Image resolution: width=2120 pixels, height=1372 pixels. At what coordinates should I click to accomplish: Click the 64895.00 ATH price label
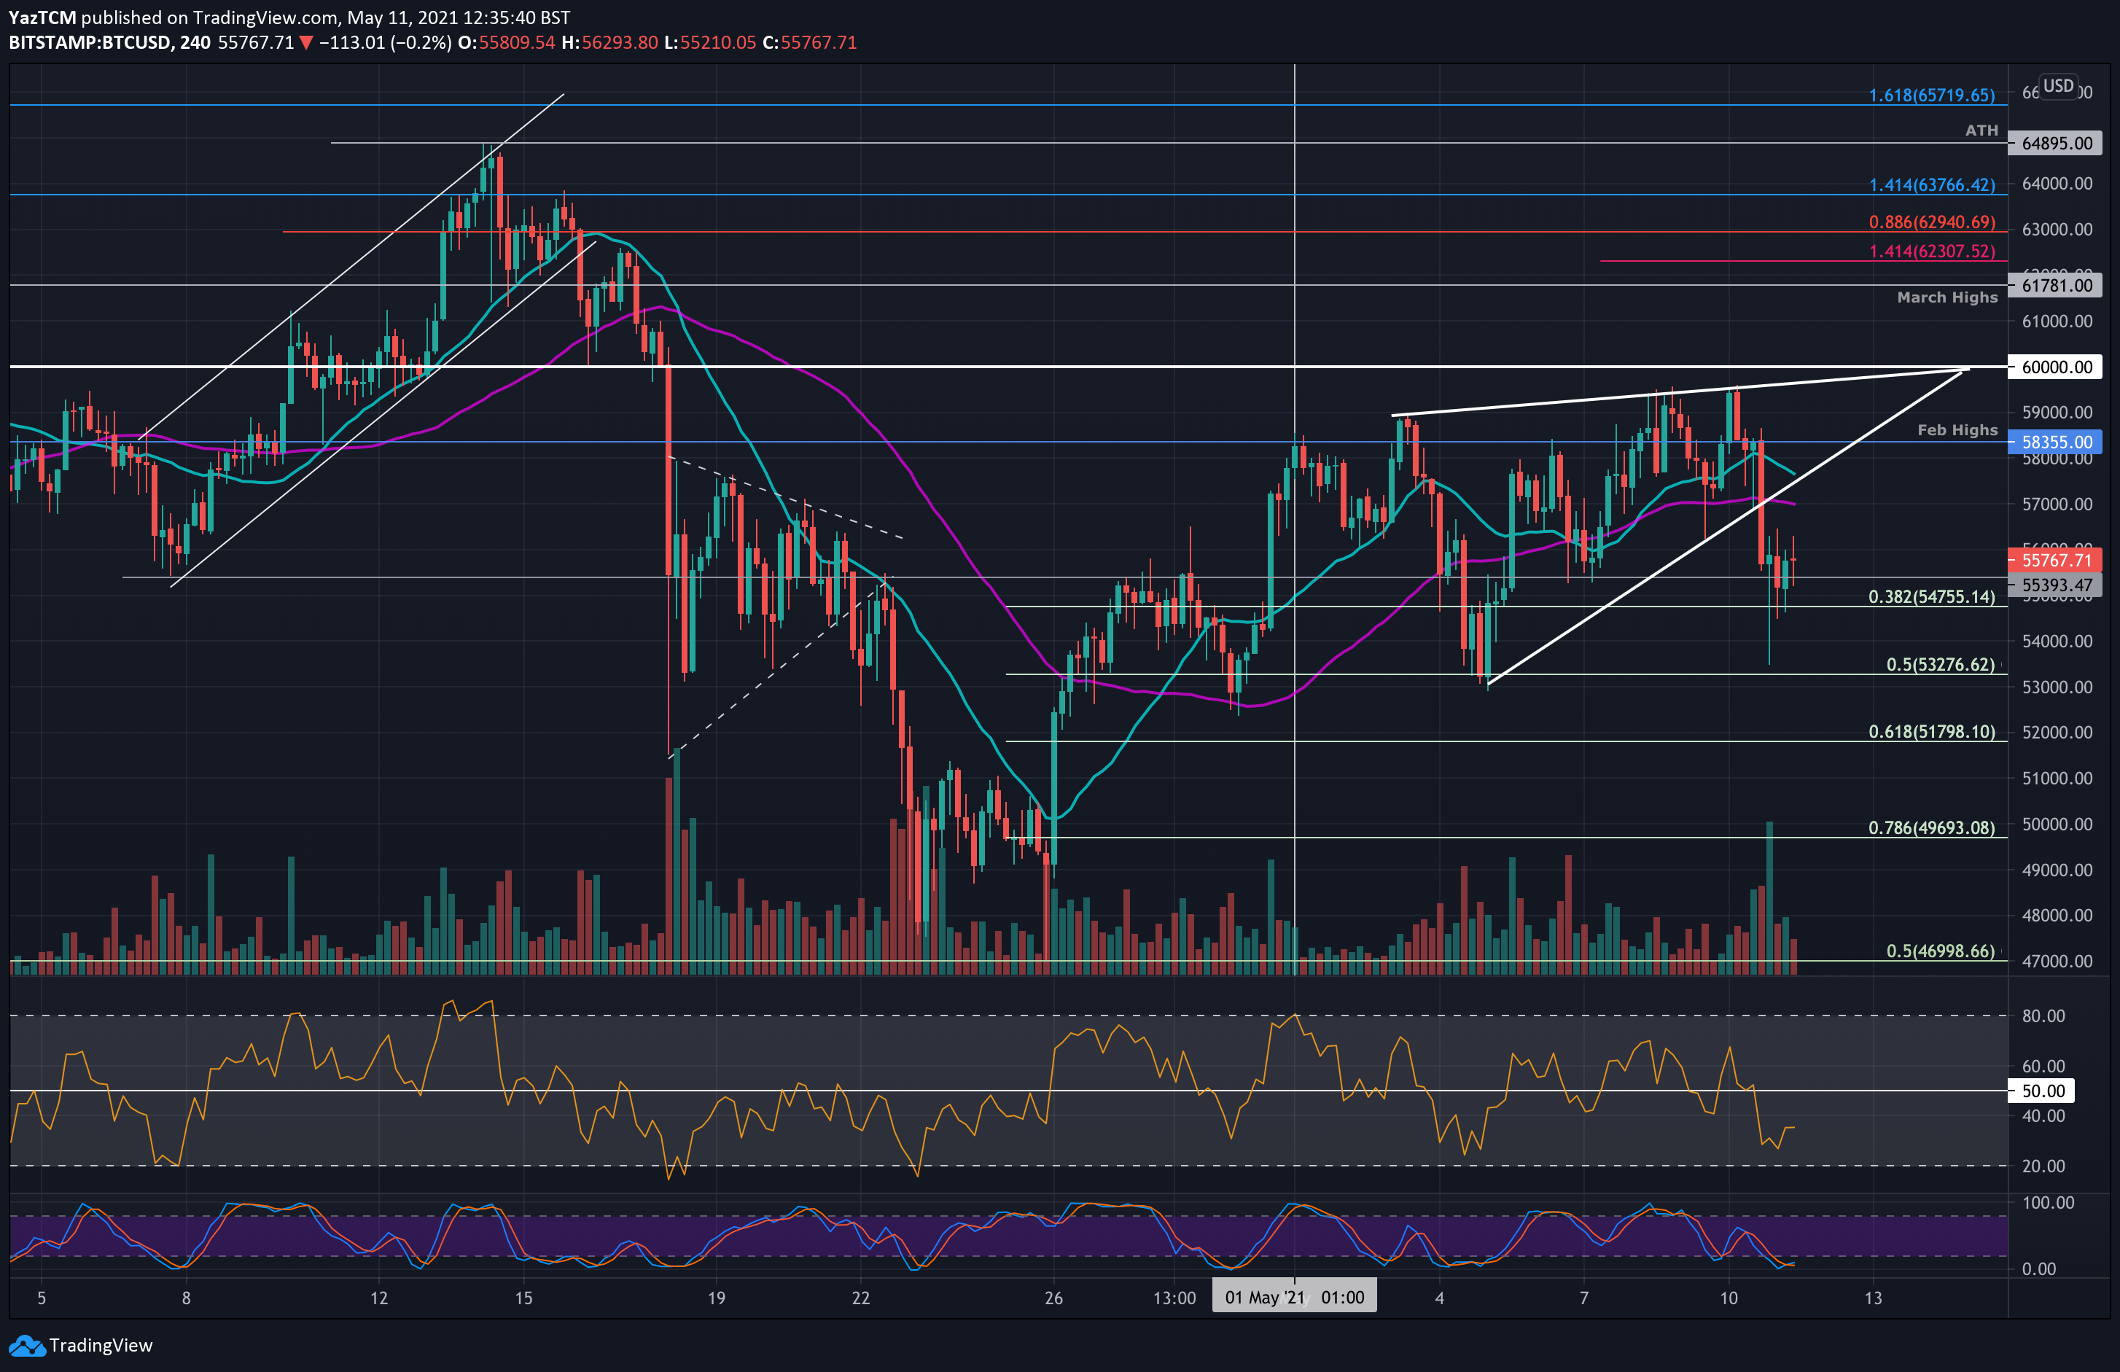pyautogui.click(x=2056, y=144)
